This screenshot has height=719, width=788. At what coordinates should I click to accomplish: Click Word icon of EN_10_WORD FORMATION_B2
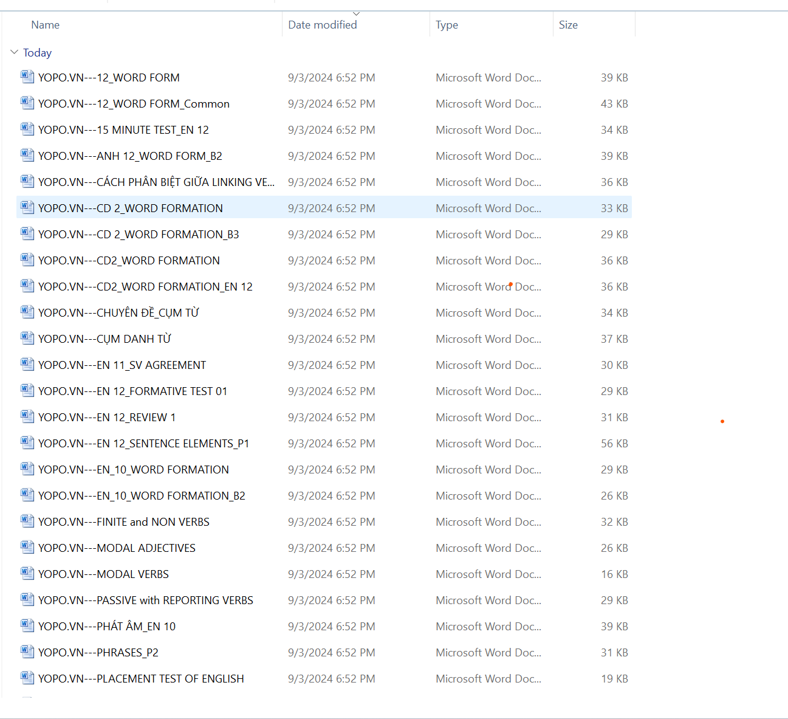pos(27,495)
